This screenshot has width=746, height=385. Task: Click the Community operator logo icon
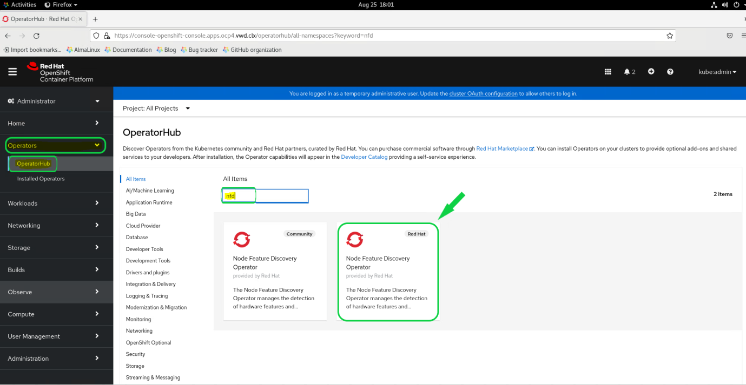[x=241, y=239]
